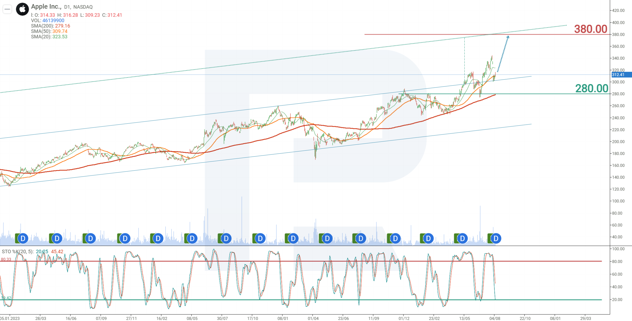Open dividend marker directly above the 08/05 date
The height and width of the screenshot is (321, 632).
pos(192,238)
